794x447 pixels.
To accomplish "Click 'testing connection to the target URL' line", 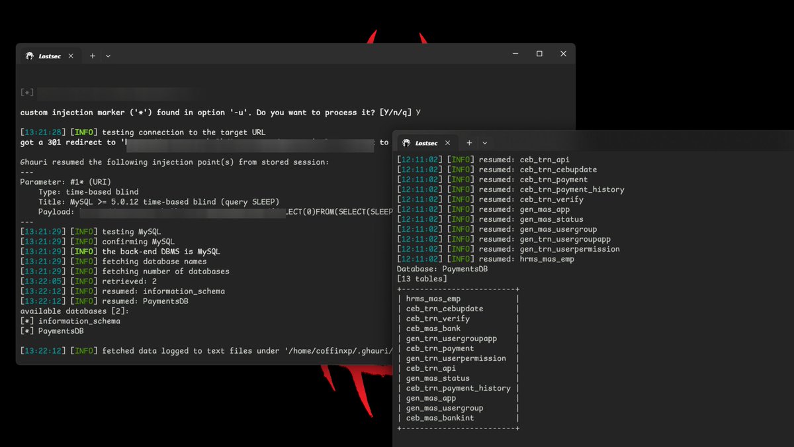I will click(x=143, y=132).
